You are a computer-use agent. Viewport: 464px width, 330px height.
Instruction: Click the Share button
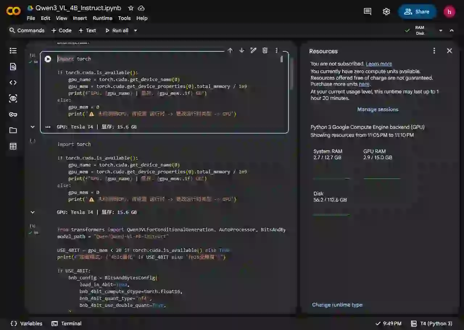(417, 12)
